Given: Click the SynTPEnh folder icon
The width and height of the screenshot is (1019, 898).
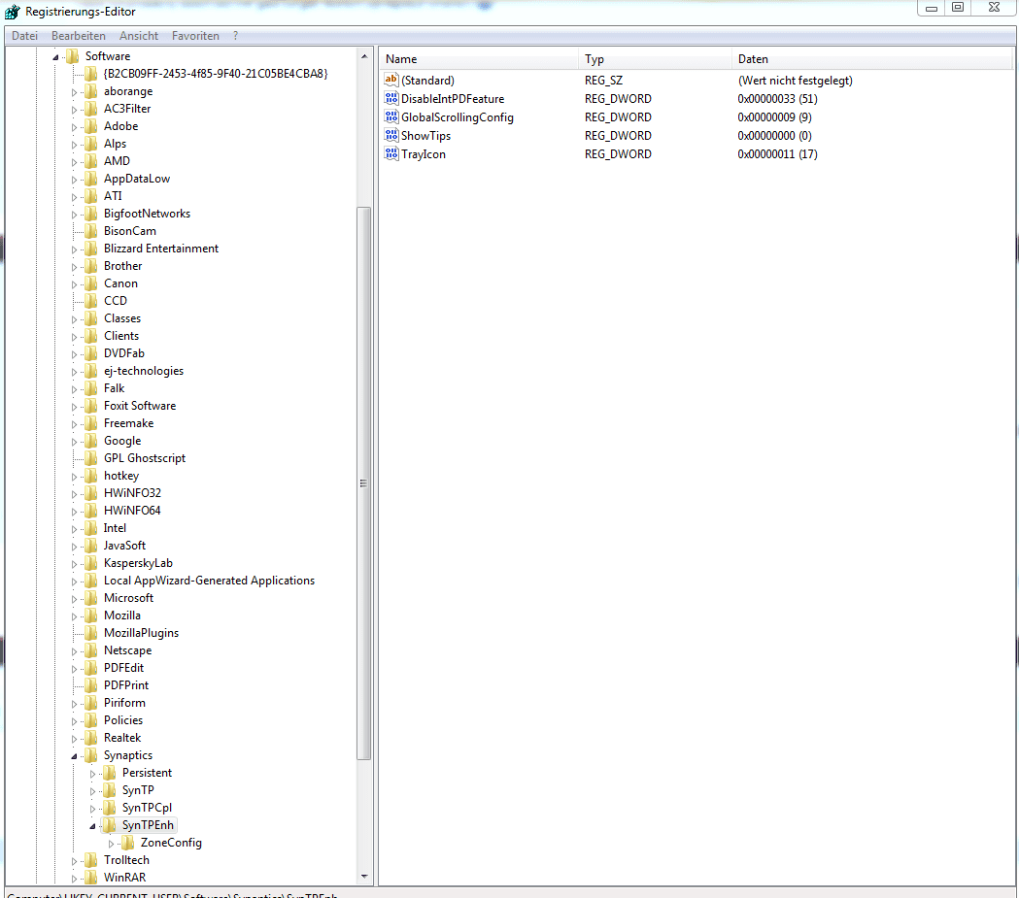Looking at the screenshot, I should [109, 824].
